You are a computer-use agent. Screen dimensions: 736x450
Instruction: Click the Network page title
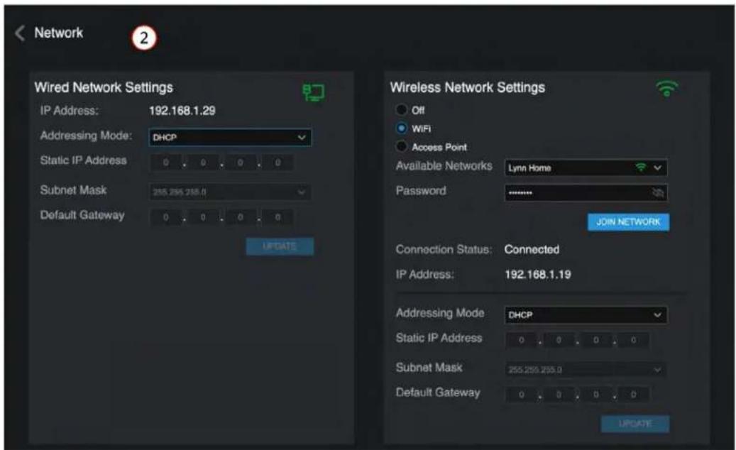coord(59,33)
